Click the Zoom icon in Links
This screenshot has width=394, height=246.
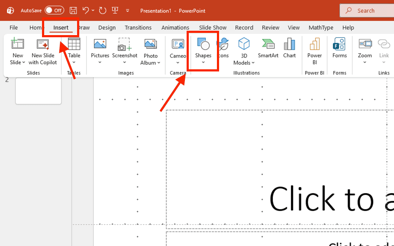tap(365, 44)
